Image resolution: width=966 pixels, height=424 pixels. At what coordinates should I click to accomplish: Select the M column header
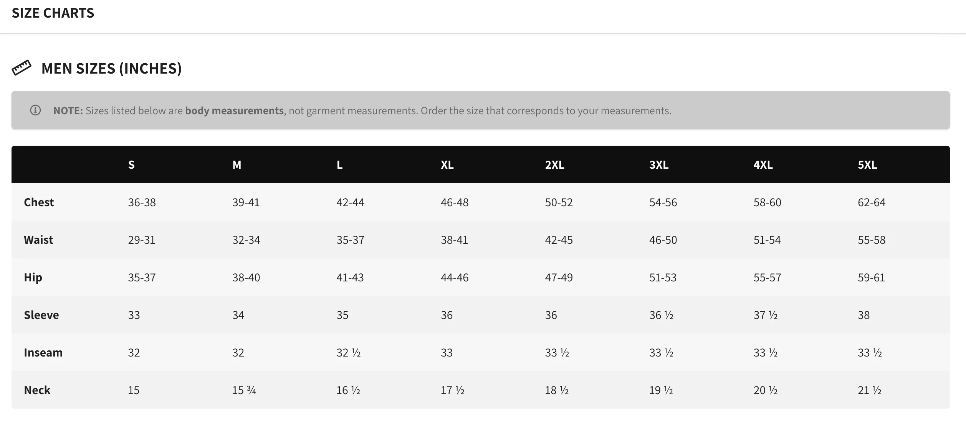point(237,165)
